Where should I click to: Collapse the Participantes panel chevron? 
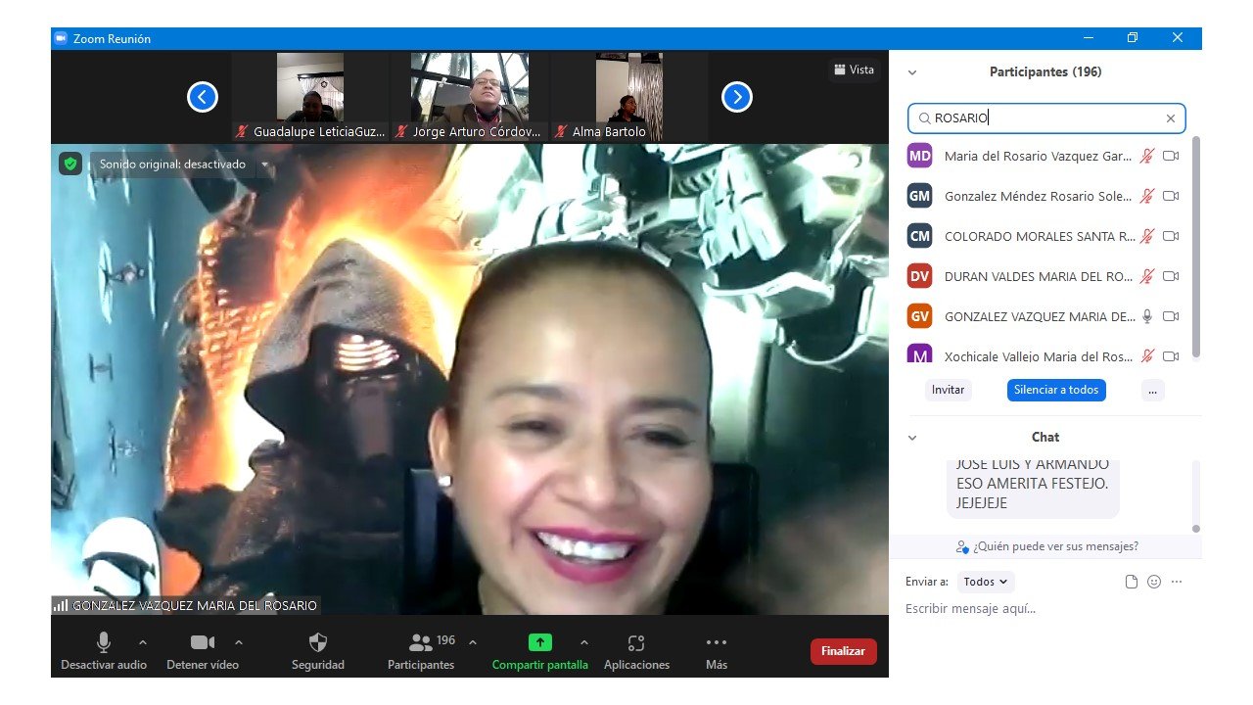click(912, 72)
